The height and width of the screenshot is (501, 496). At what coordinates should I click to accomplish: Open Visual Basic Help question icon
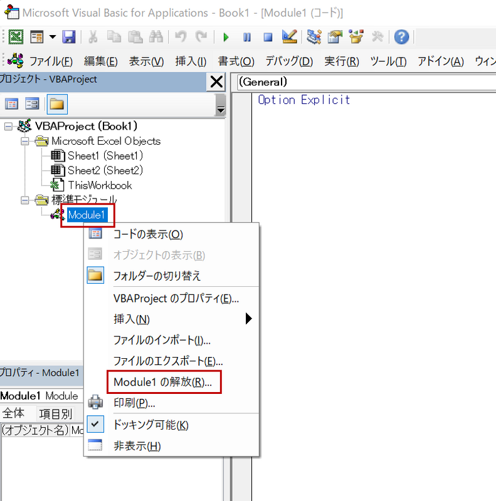(x=401, y=37)
